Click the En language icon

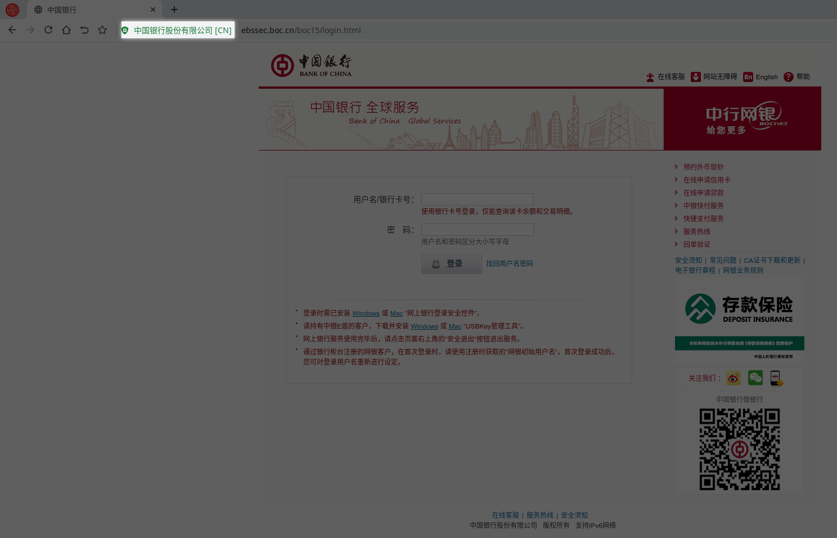[748, 77]
